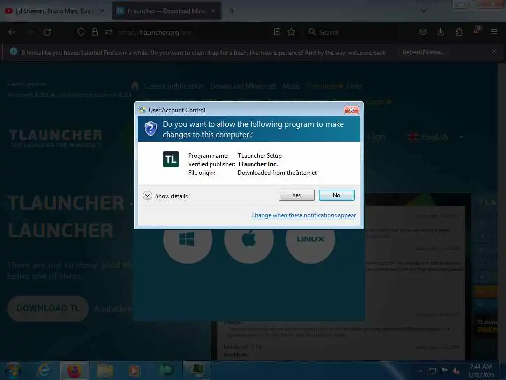Click the TL program icon in dialog
The width and height of the screenshot is (506, 380).
pos(170,159)
